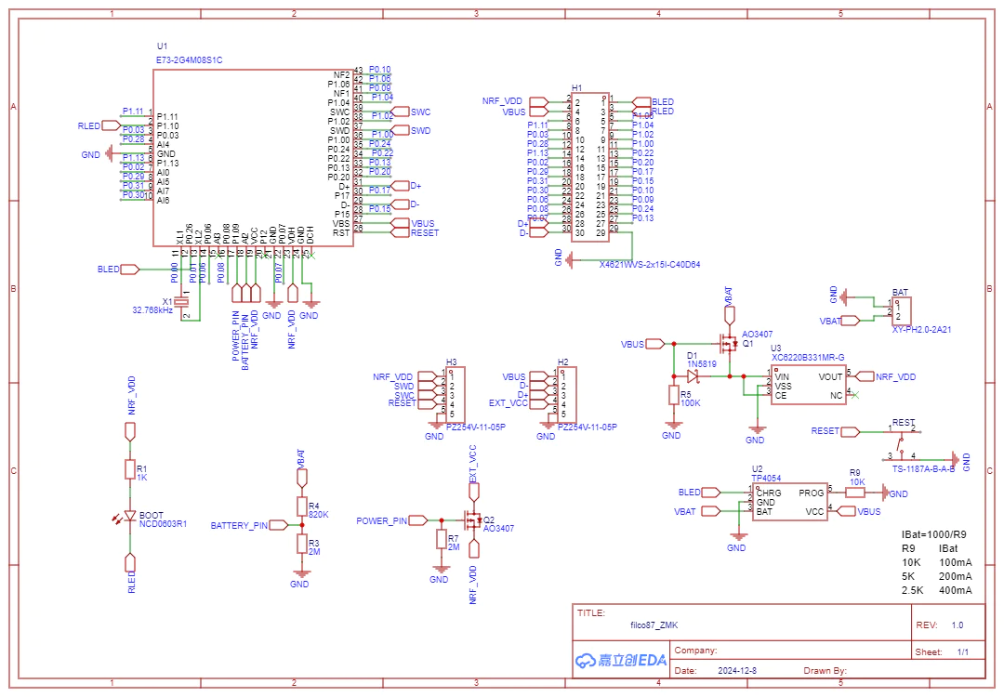The width and height of the screenshot is (1004, 697).
Task: Select the X1 32.768kHz crystal symbol
Action: pyautogui.click(x=186, y=302)
